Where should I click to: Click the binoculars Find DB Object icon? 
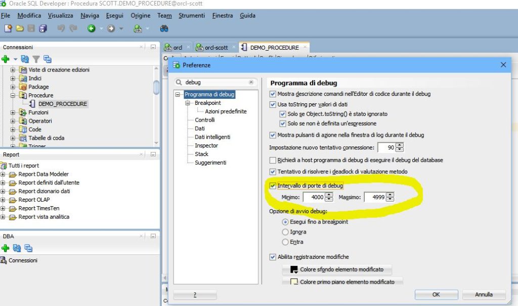[164, 28]
